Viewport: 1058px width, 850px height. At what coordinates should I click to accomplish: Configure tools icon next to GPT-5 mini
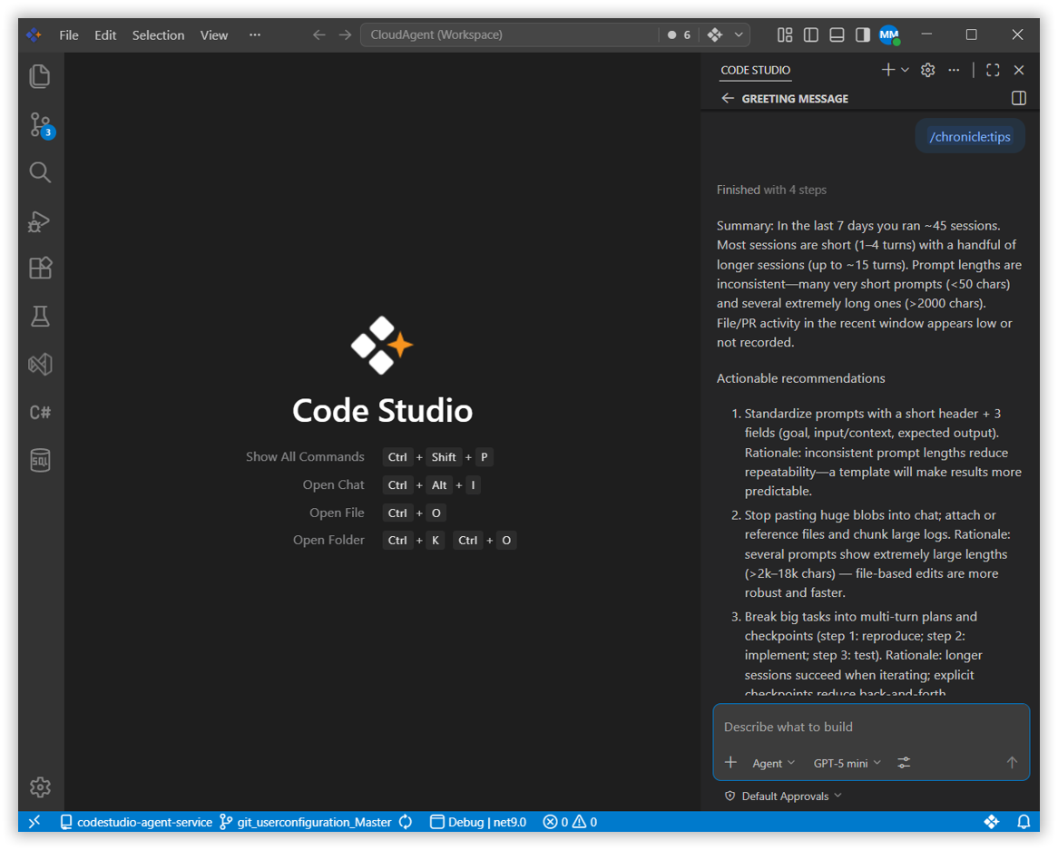click(904, 763)
